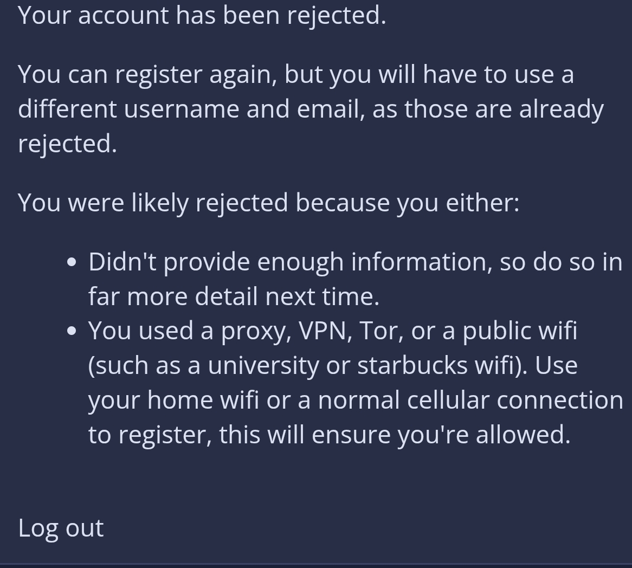Click the "far more detail next time." line
This screenshot has height=568, width=632.
[x=234, y=296]
